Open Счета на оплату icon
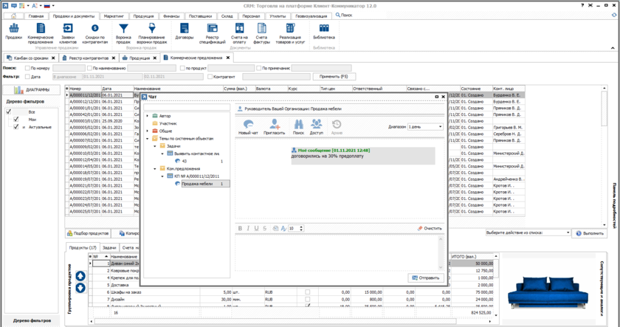 pyautogui.click(x=239, y=33)
